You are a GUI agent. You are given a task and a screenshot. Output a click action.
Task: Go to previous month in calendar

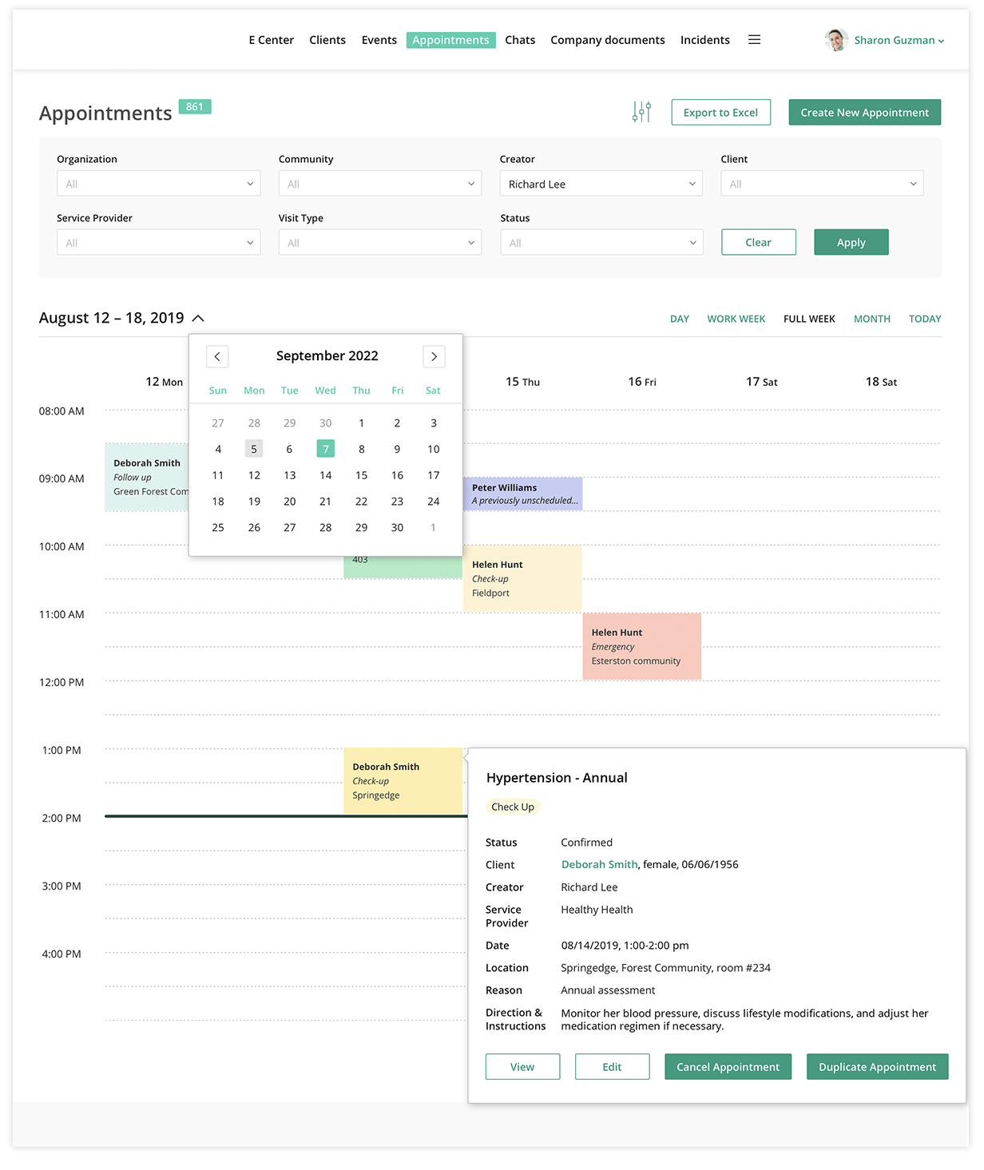click(x=217, y=356)
